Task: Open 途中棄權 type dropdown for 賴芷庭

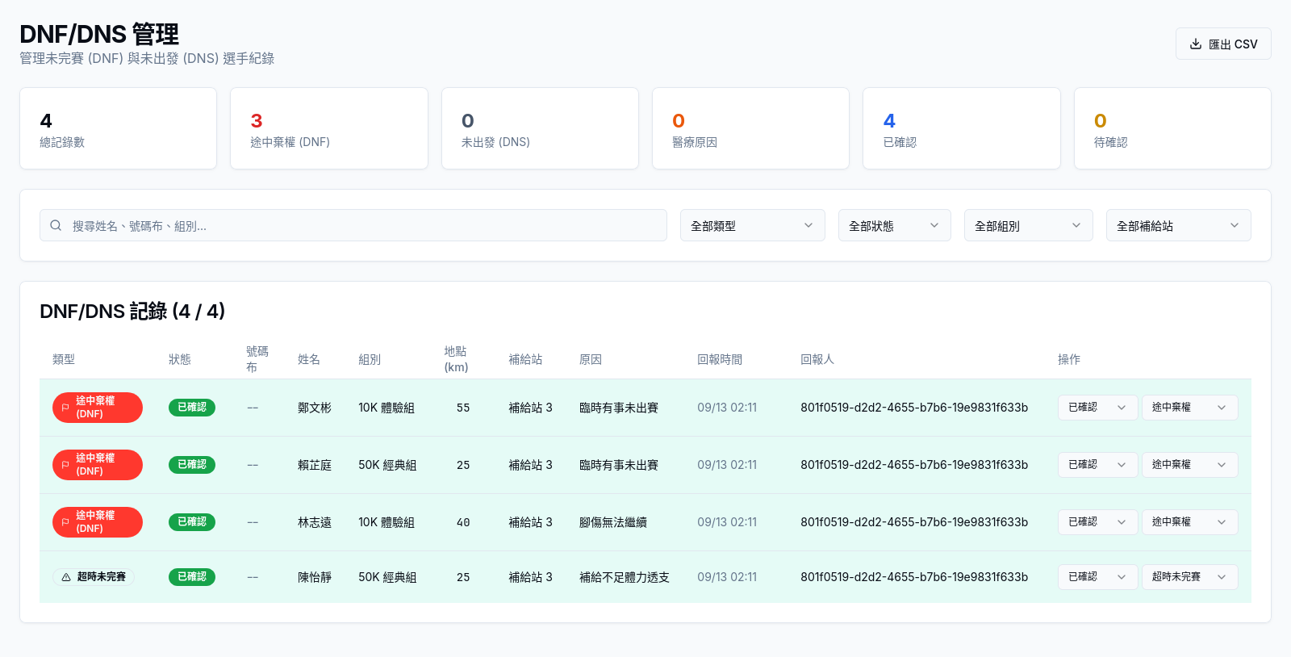Action: tap(1189, 465)
